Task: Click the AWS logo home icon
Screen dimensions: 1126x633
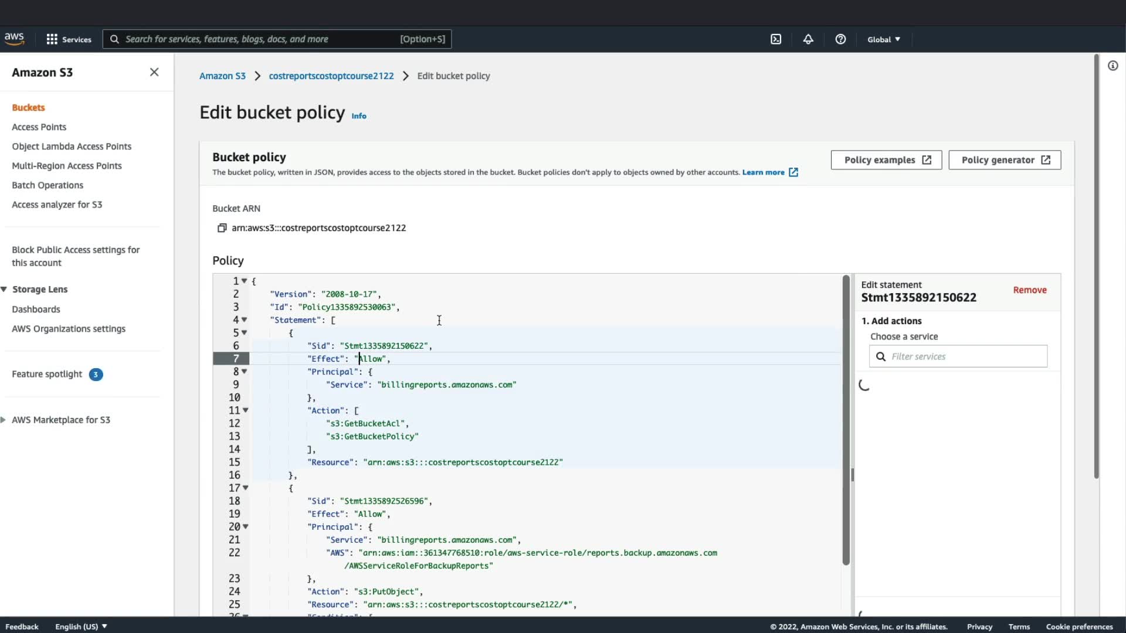Action: pyautogui.click(x=14, y=39)
